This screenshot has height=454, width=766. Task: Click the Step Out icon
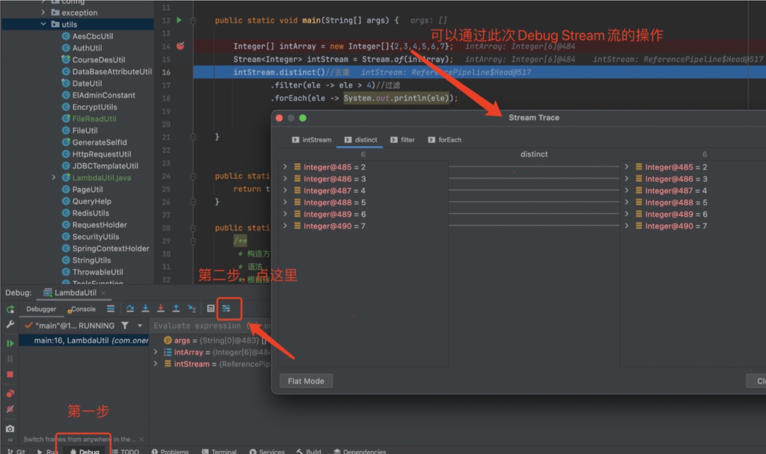tap(176, 308)
